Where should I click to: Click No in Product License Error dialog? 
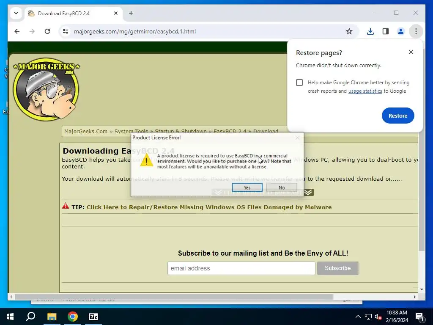pos(282,187)
